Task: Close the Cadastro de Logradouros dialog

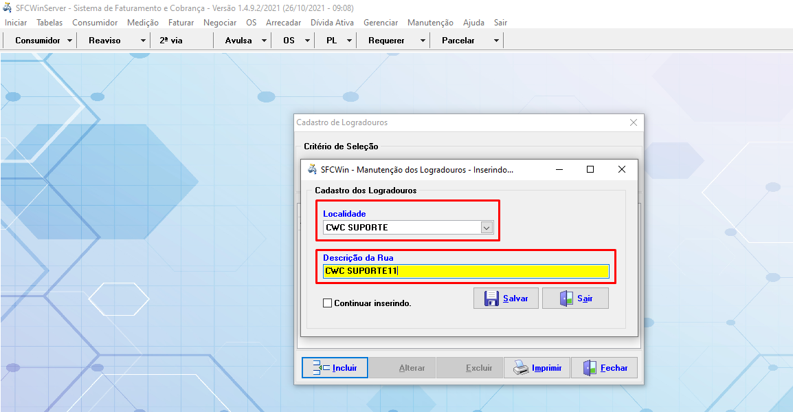Action: coord(634,122)
